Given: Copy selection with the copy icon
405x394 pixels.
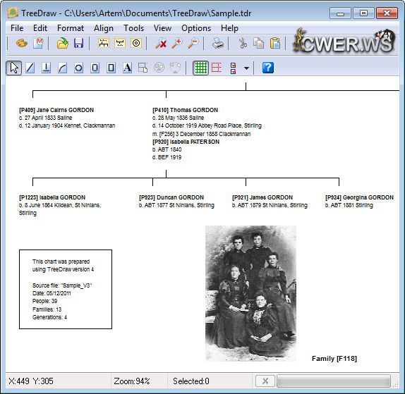Looking at the screenshot, I should point(258,43).
